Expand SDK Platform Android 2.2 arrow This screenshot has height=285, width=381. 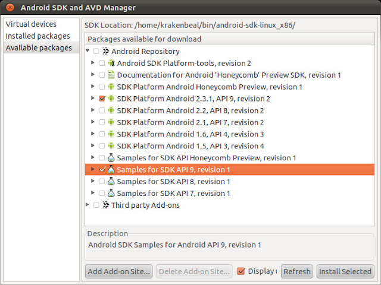tap(93, 110)
